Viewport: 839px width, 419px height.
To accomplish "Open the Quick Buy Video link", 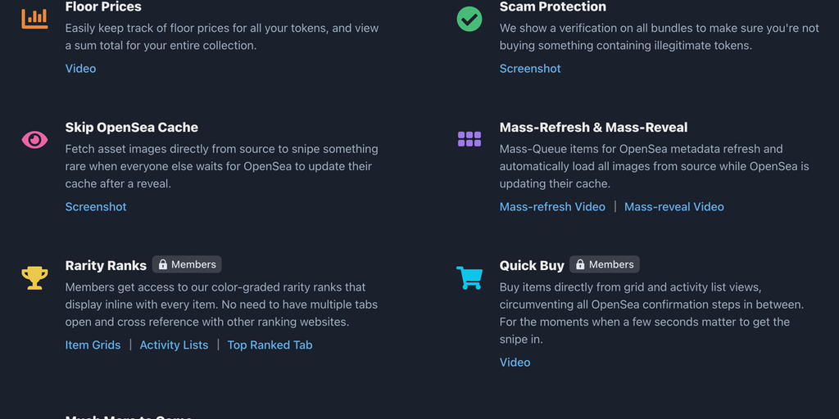I will (515, 363).
